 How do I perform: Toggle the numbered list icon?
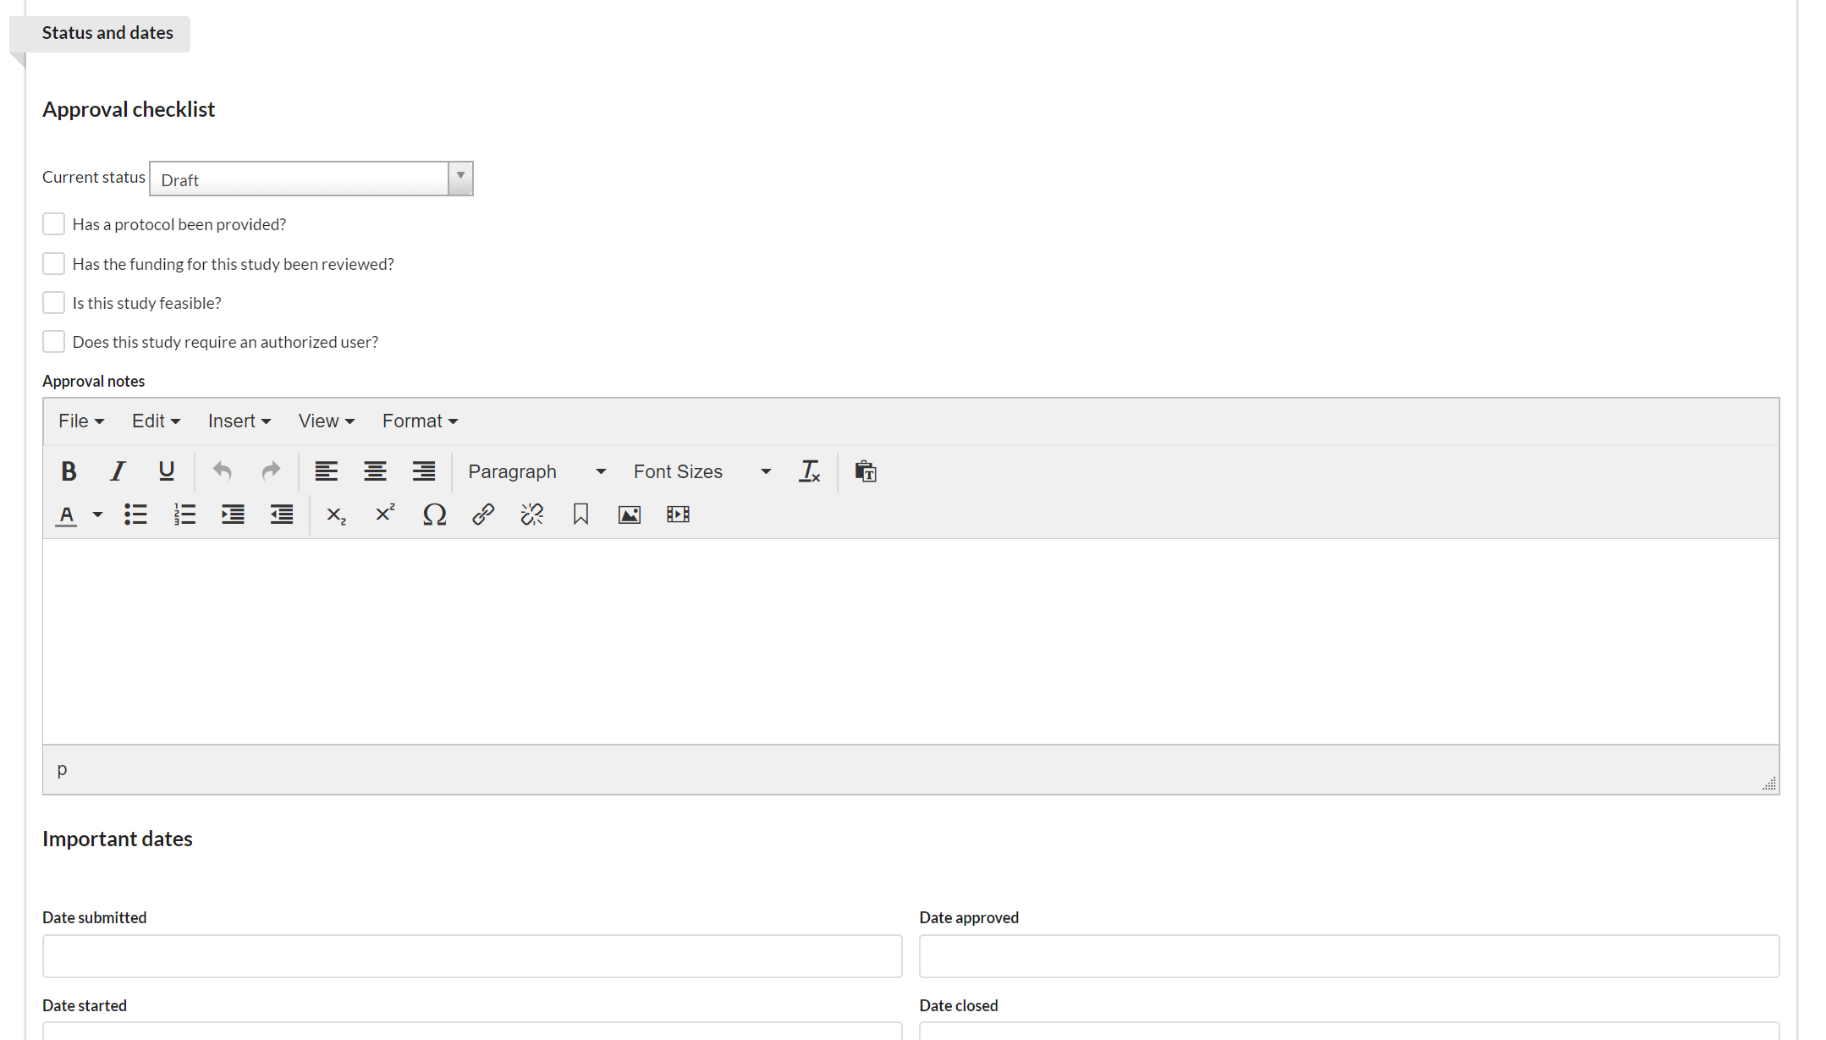click(184, 514)
